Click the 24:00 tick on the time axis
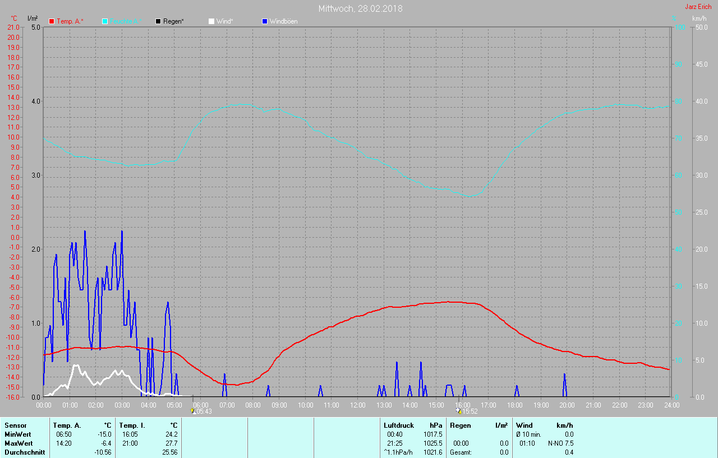 [x=670, y=405]
